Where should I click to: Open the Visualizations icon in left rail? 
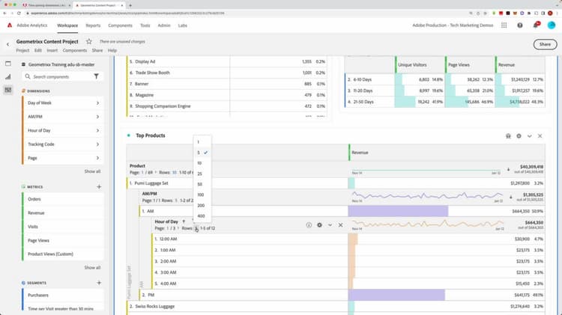coord(8,76)
